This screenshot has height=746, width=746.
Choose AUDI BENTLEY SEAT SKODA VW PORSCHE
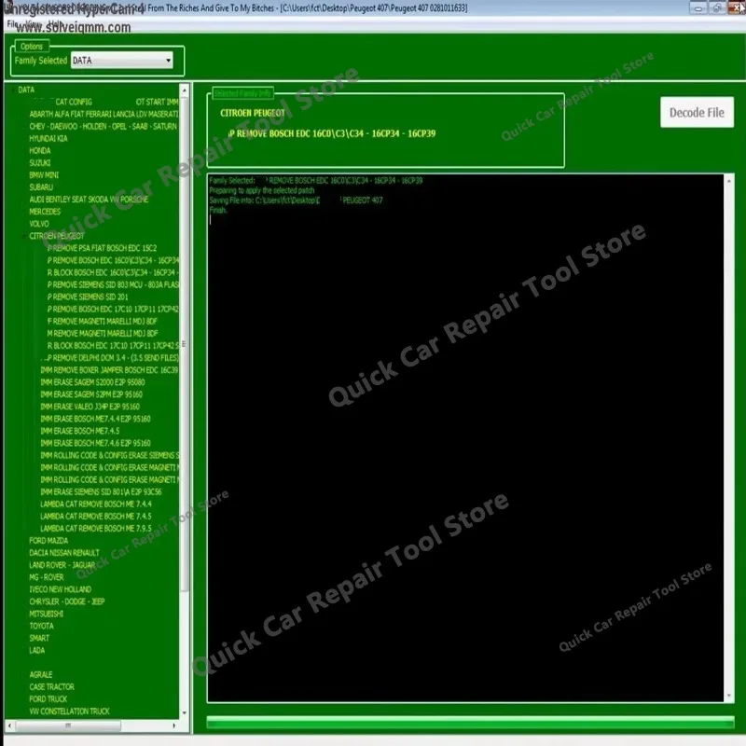point(89,200)
